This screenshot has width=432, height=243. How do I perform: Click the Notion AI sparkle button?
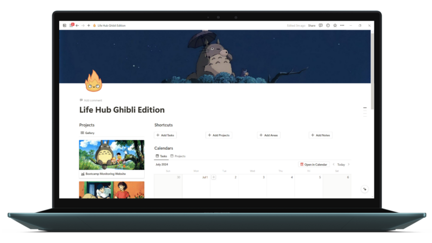(x=365, y=189)
